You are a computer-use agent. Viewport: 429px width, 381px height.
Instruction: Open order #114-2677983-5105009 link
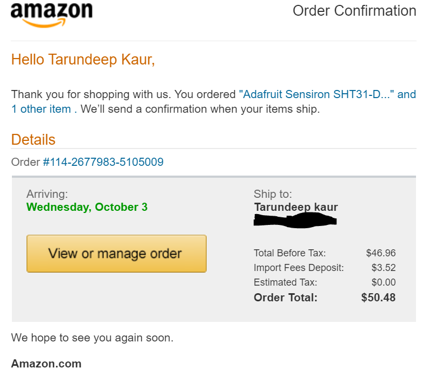[x=103, y=162]
